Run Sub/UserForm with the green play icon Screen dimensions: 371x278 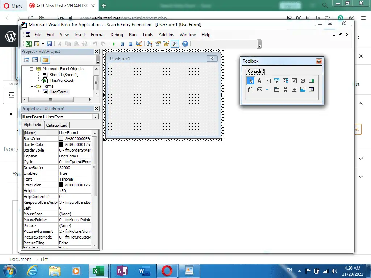[114, 44]
